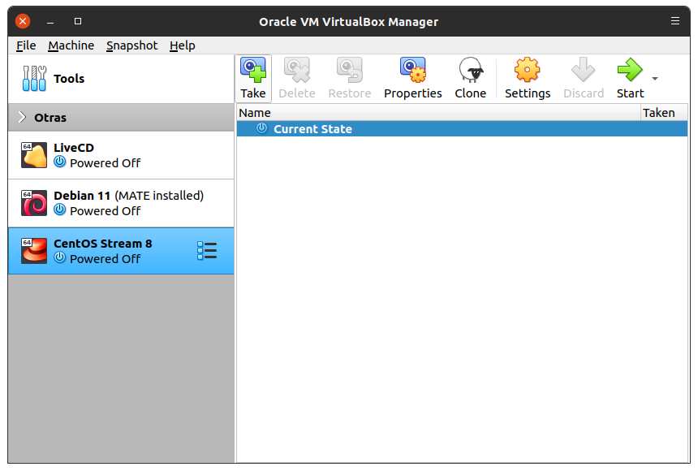Expand the Otras group chevron

22,118
